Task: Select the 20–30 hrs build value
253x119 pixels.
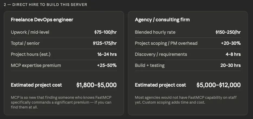Action: tap(230, 65)
